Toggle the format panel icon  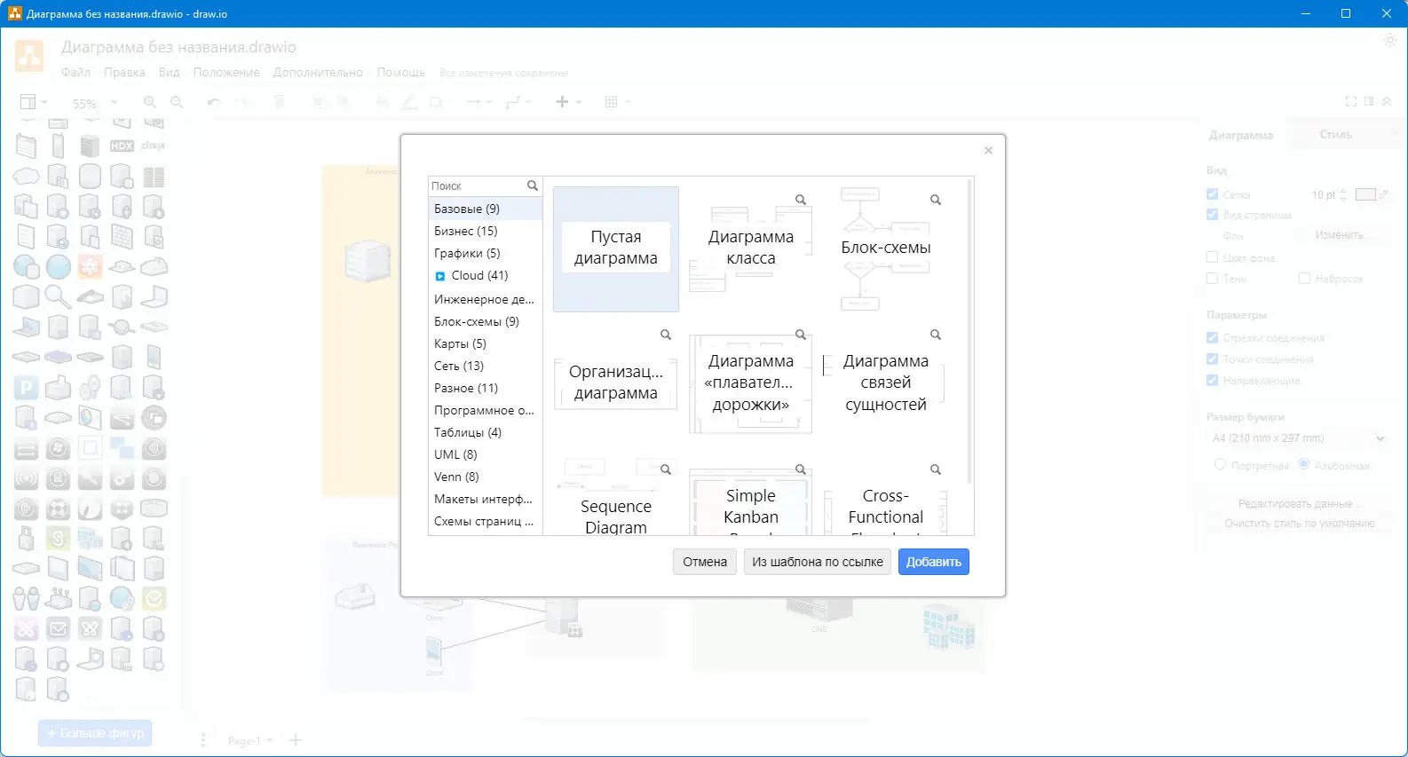1369,102
